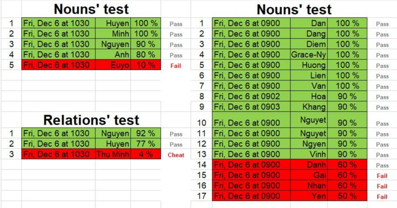The image size is (397, 208).
Task: Click the Yen 50 % score cell
Action: (x=347, y=196)
